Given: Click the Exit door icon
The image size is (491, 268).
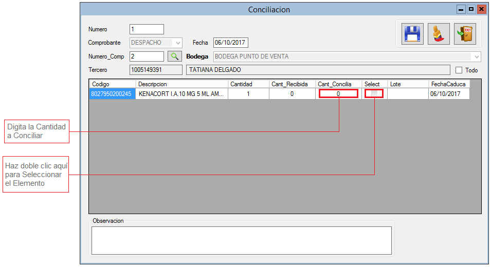Looking at the screenshot, I should coord(465,34).
